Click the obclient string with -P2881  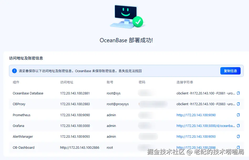(x=206, y=93)
